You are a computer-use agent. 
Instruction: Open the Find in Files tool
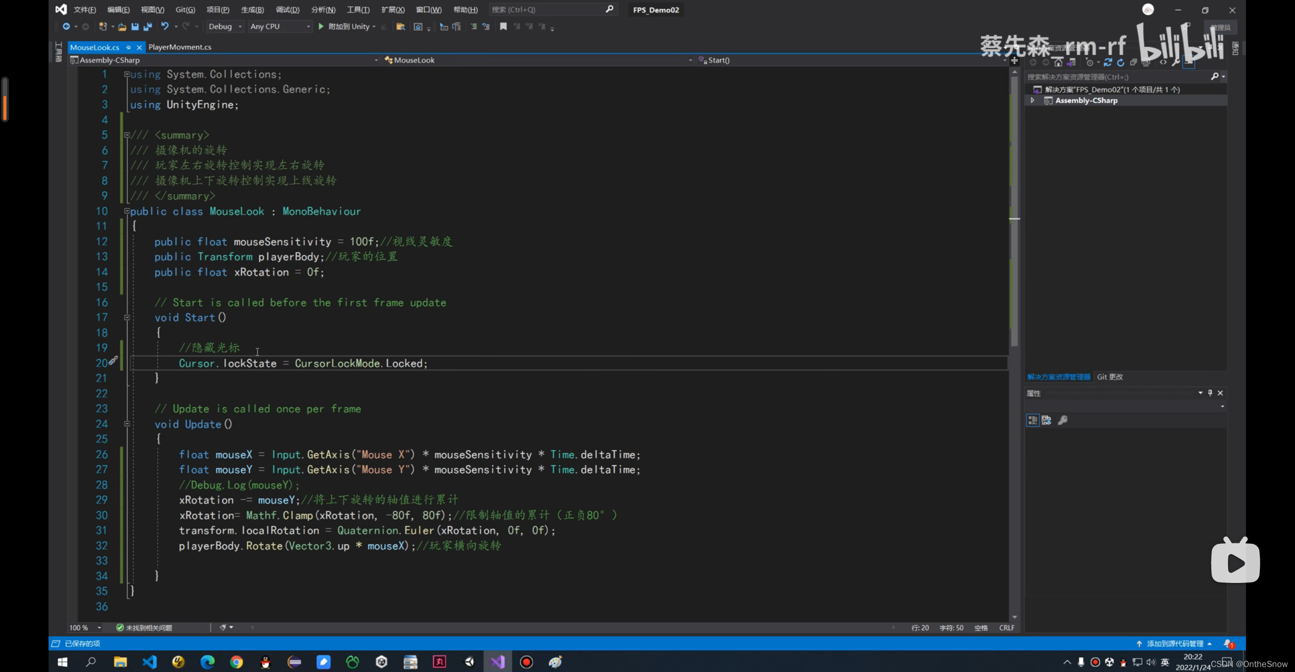pyautogui.click(x=401, y=27)
